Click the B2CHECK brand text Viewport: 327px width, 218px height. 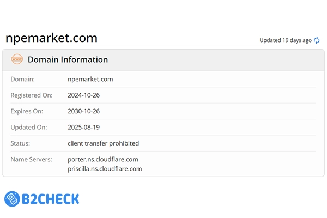pyautogui.click(x=51, y=199)
